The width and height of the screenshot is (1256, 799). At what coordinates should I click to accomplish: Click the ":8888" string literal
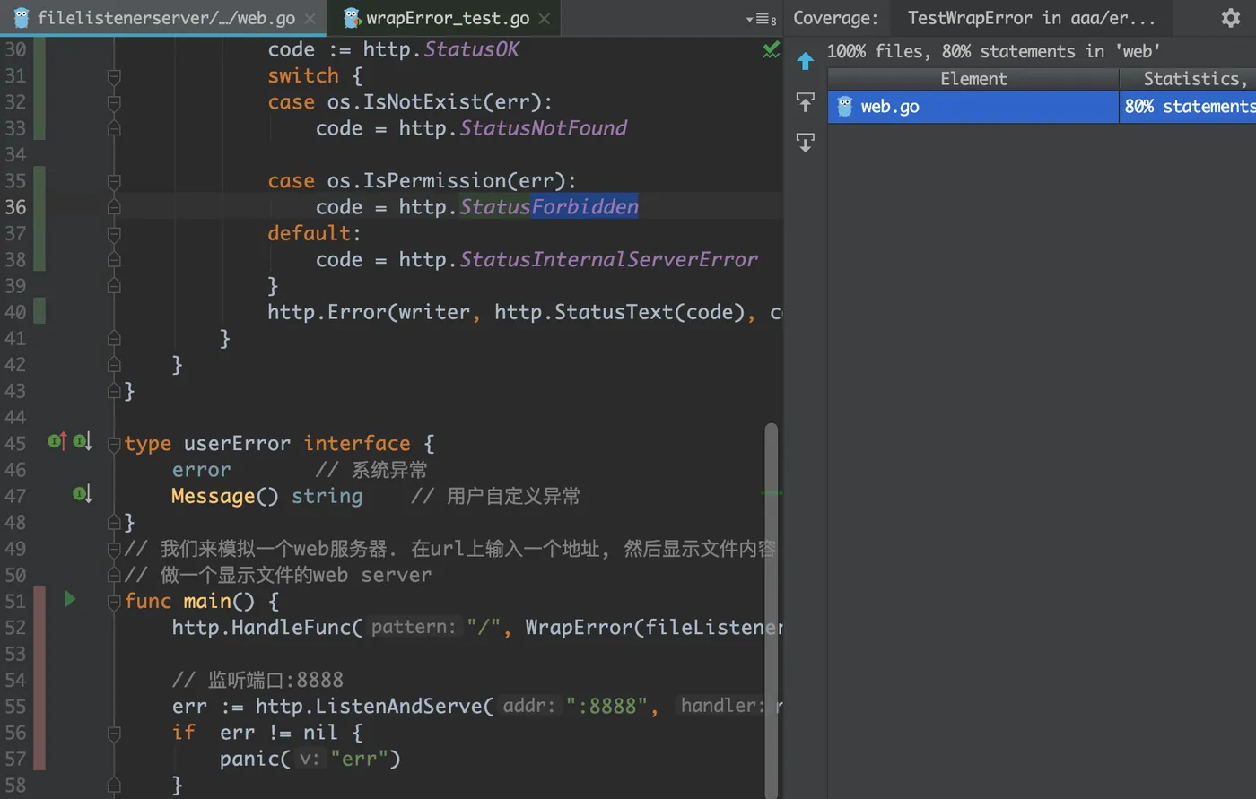point(606,706)
